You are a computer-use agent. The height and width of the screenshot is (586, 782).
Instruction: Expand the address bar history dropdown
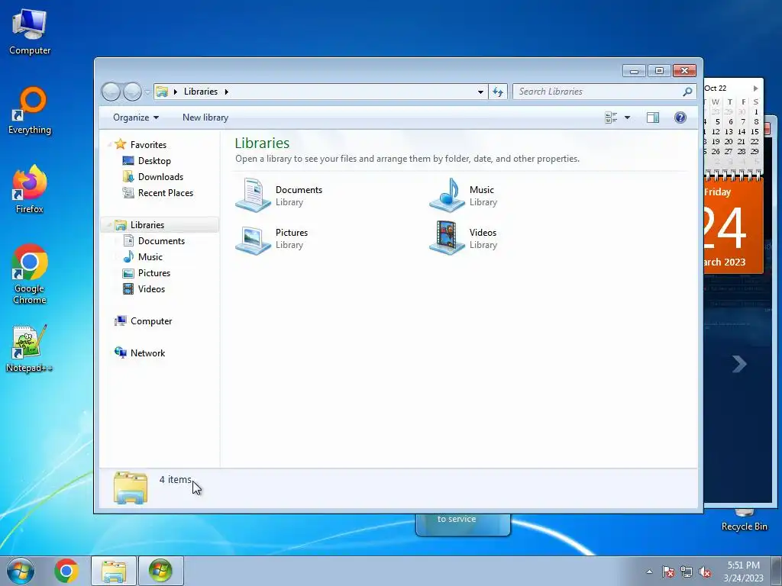(480, 92)
